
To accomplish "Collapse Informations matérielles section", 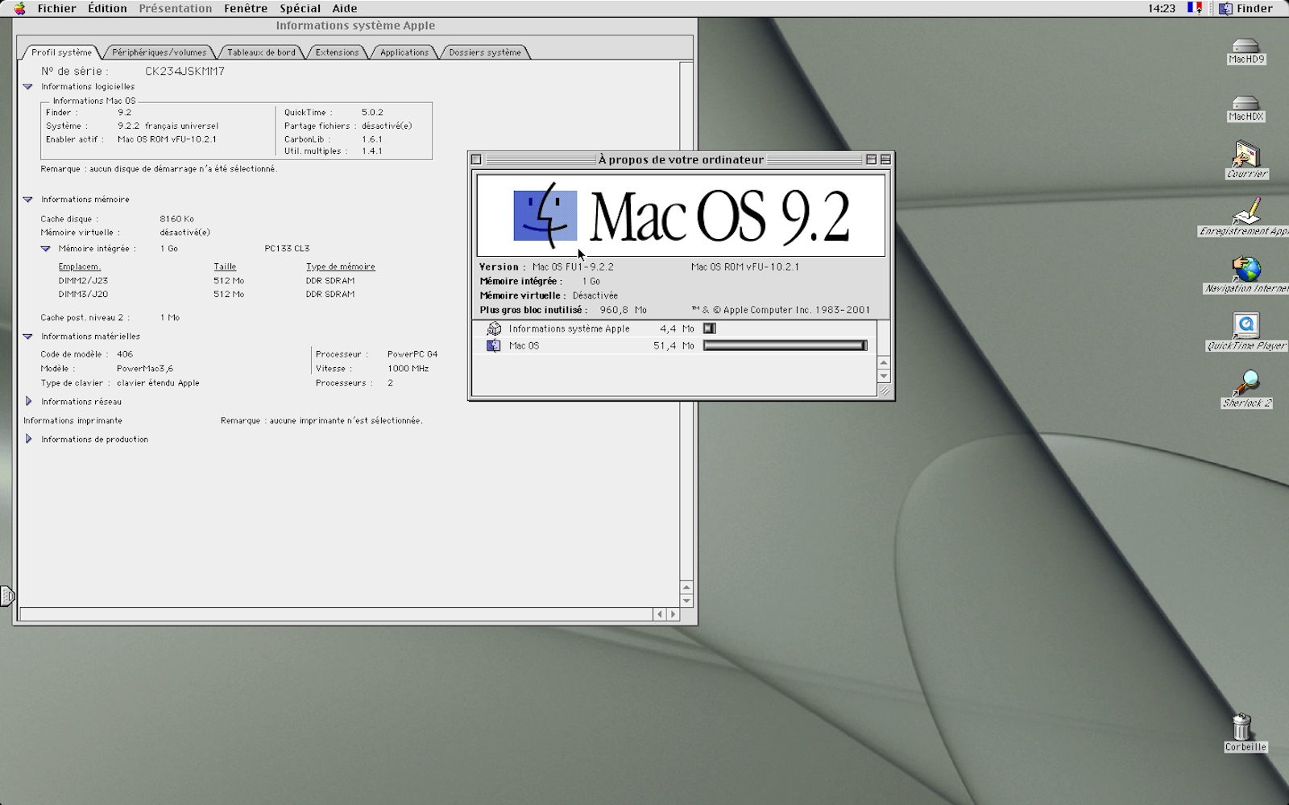I will 27,336.
